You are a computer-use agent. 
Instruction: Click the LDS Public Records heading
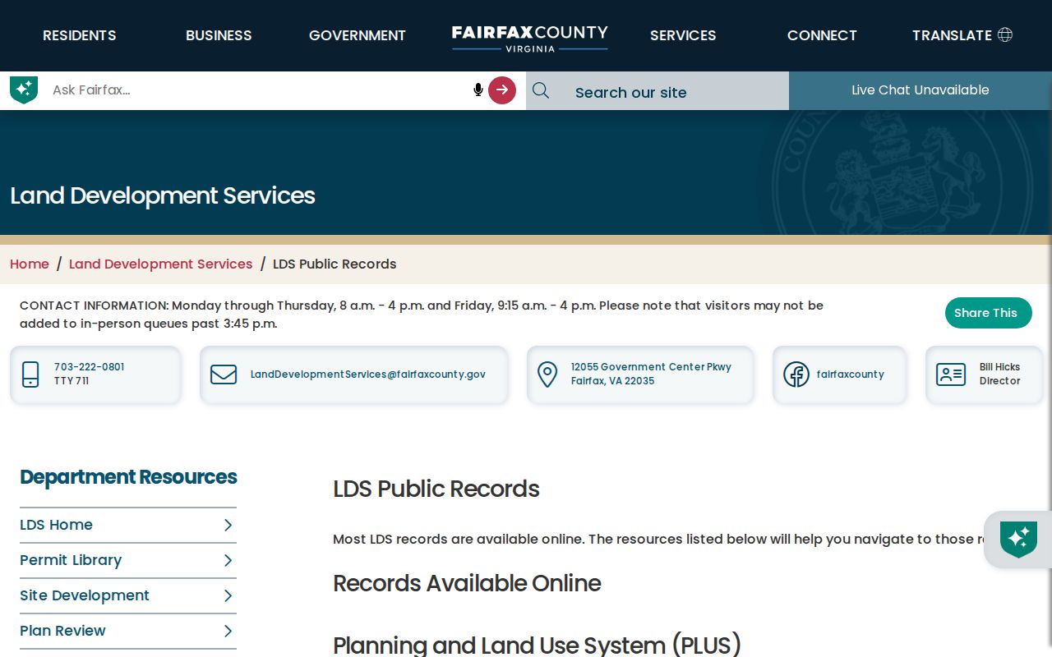click(x=436, y=489)
